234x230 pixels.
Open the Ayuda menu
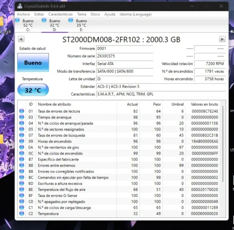coord(110,14)
